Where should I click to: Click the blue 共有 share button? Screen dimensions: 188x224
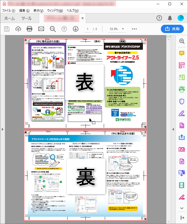point(172,29)
